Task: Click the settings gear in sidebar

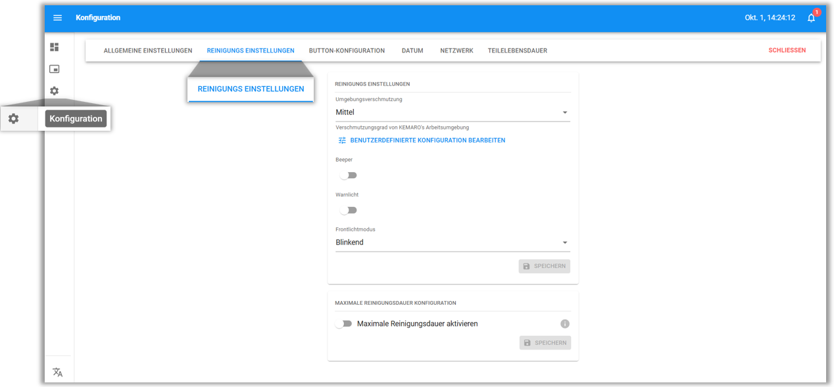Action: 55,91
